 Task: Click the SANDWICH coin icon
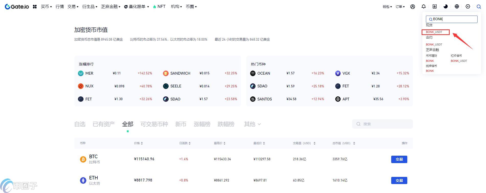pos(166,73)
